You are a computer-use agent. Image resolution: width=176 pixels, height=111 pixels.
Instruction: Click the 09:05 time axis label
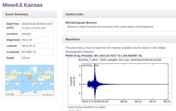click(124, 102)
